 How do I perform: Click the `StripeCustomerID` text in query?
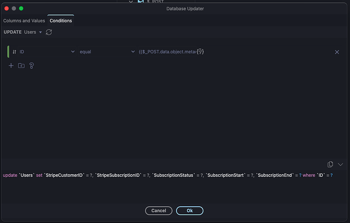tap(64, 175)
